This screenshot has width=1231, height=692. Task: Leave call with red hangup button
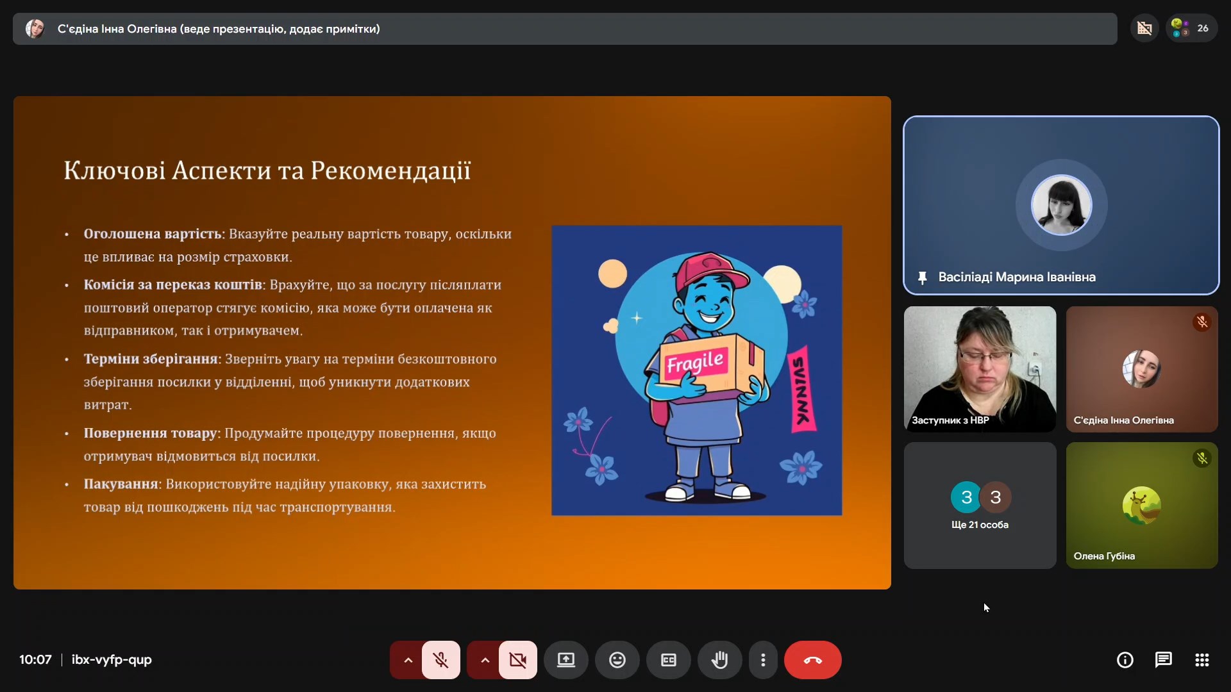[x=812, y=660]
